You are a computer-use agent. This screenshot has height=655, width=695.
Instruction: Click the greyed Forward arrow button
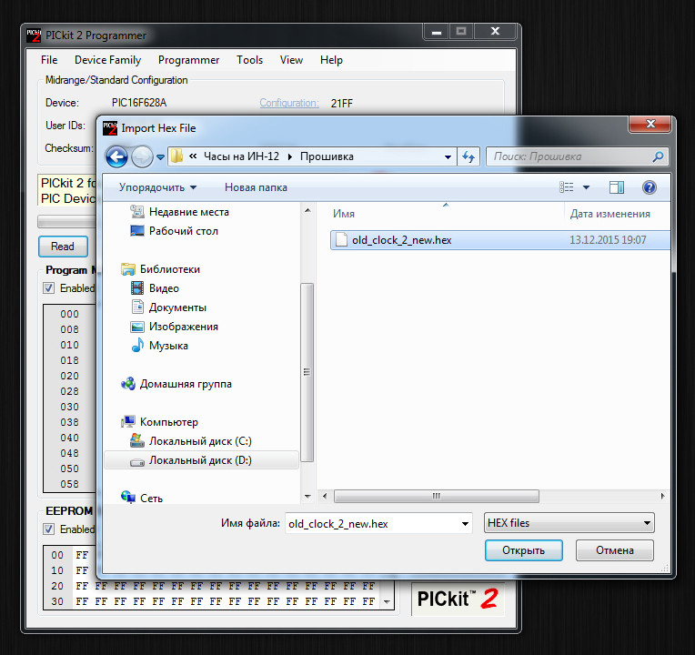(x=142, y=156)
